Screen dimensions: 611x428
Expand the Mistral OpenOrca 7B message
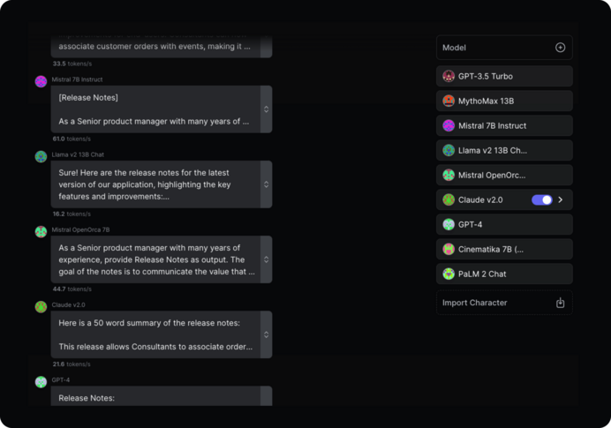coord(266,259)
